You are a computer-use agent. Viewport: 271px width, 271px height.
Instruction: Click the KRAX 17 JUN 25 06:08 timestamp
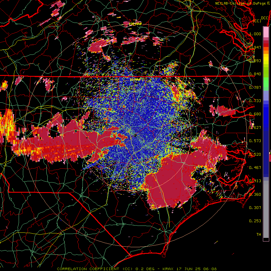(x=190, y=269)
